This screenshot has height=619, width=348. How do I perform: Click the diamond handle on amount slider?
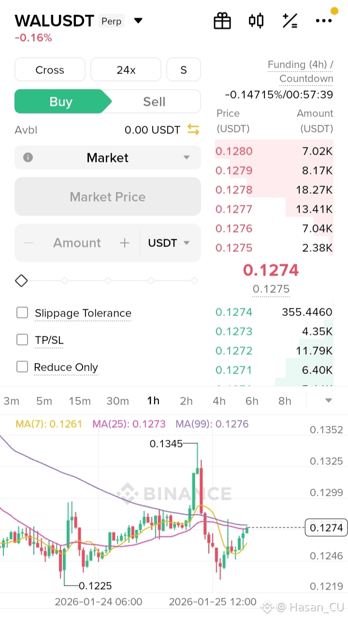pyautogui.click(x=21, y=281)
